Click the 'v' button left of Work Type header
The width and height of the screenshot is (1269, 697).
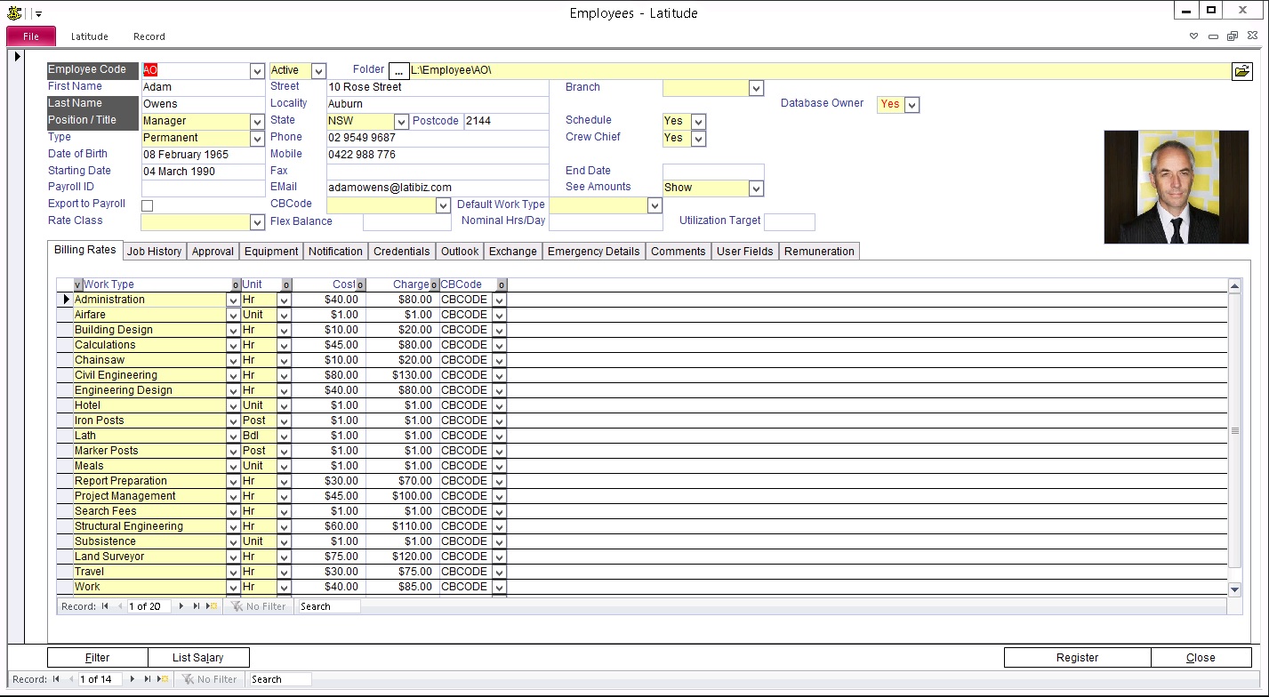point(78,285)
